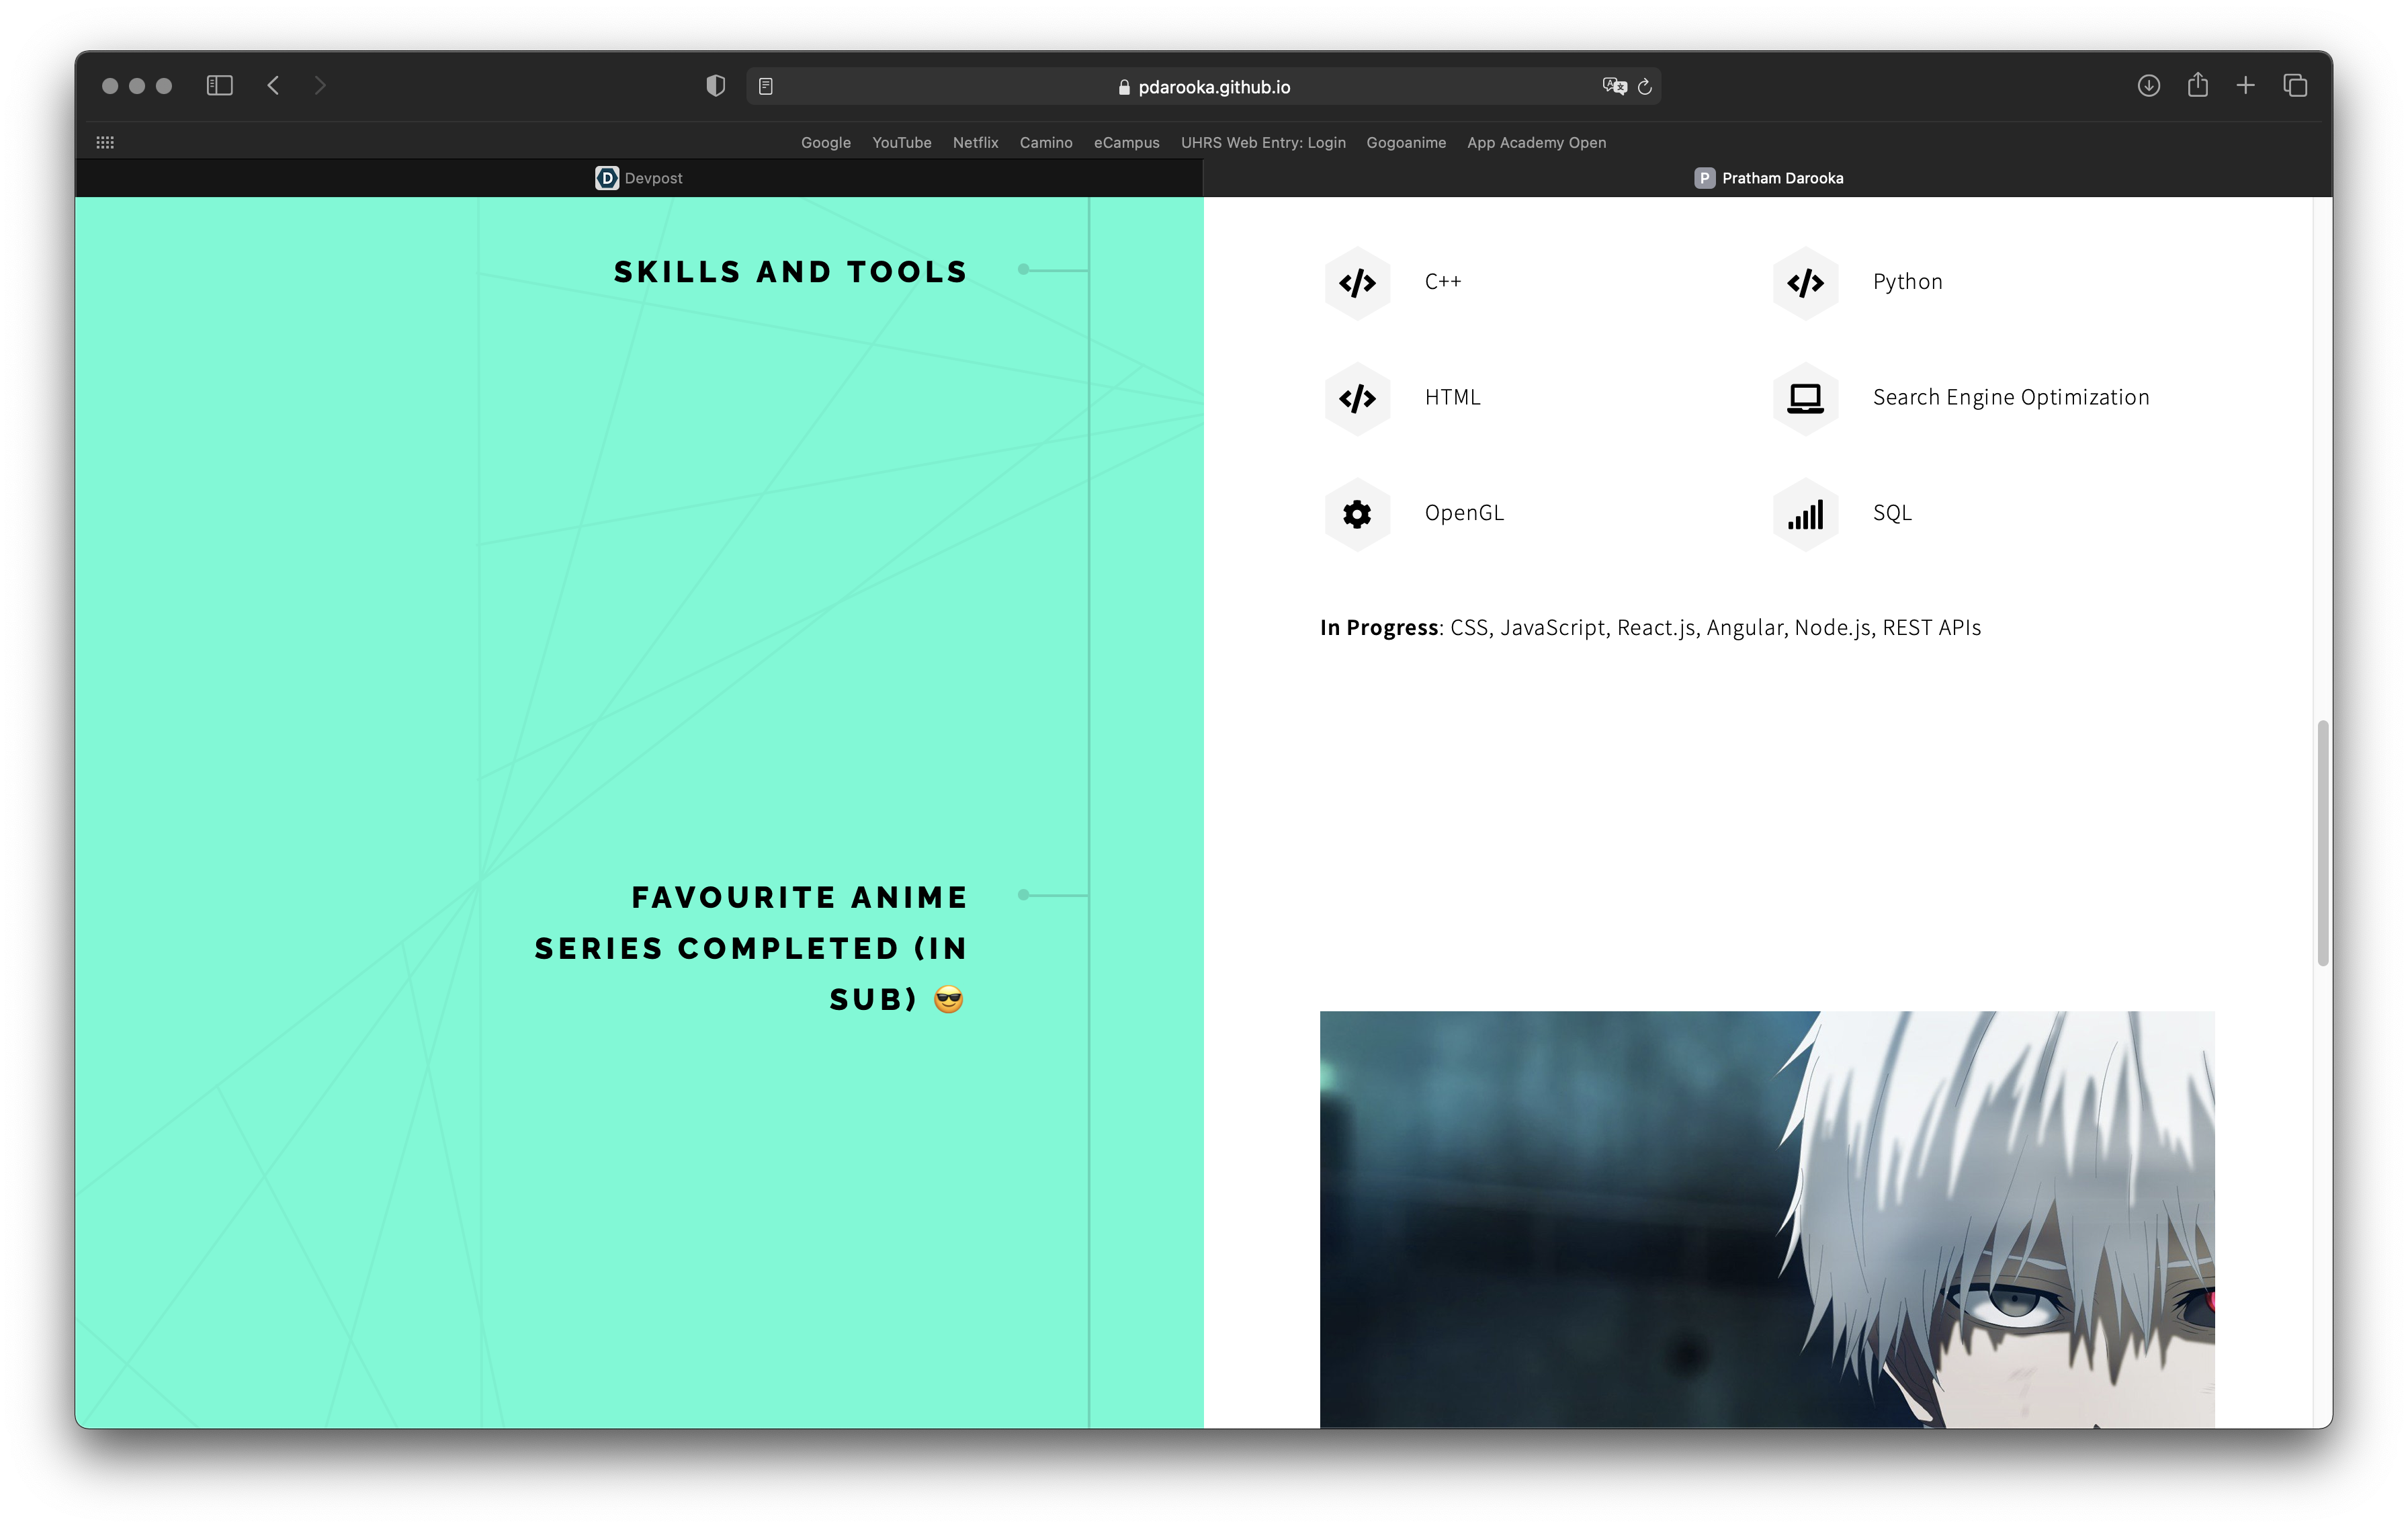This screenshot has height=1528, width=2408.
Task: Click the Search Engine Optimization laptop icon
Action: click(1805, 398)
